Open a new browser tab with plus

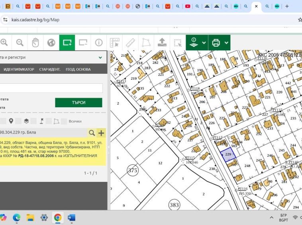[287, 6]
